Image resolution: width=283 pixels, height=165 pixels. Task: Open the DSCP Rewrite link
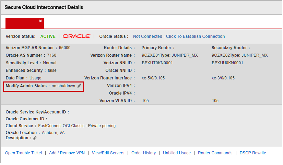[x=253, y=153]
